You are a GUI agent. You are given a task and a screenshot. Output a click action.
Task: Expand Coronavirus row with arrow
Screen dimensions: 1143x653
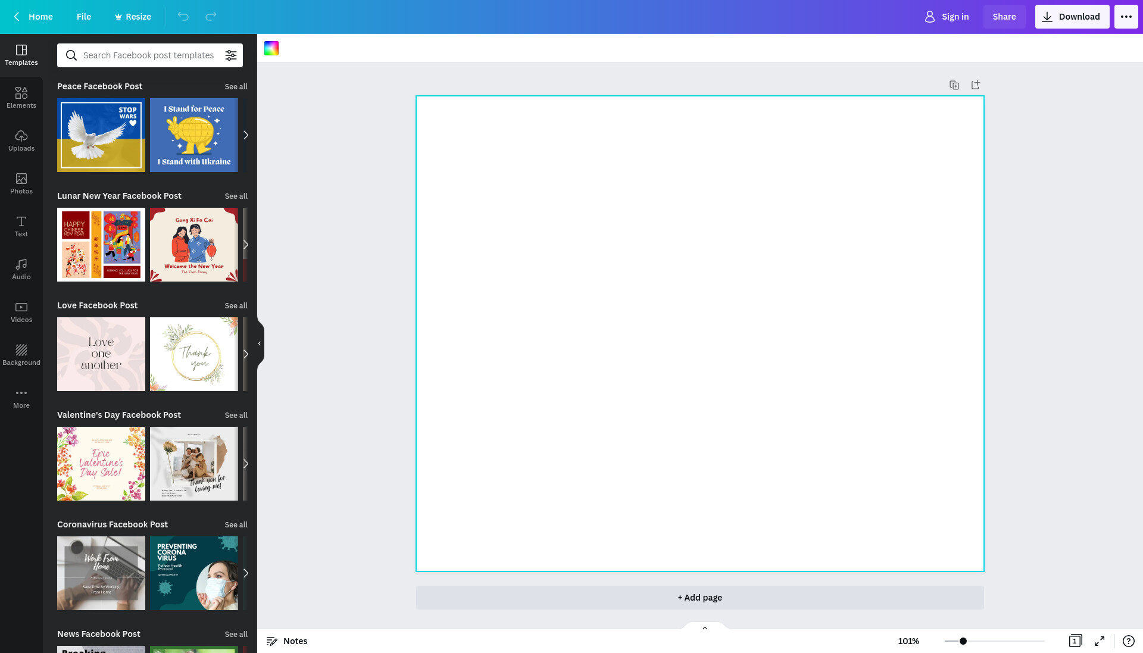tap(245, 573)
